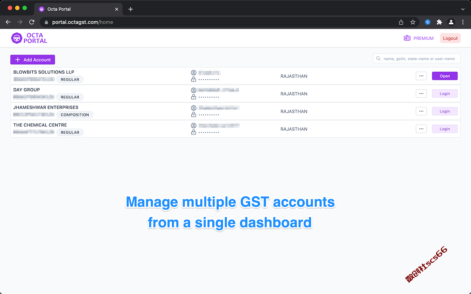The height and width of the screenshot is (294, 471).
Task: Close the Octa Portal tab
Action: [117, 9]
